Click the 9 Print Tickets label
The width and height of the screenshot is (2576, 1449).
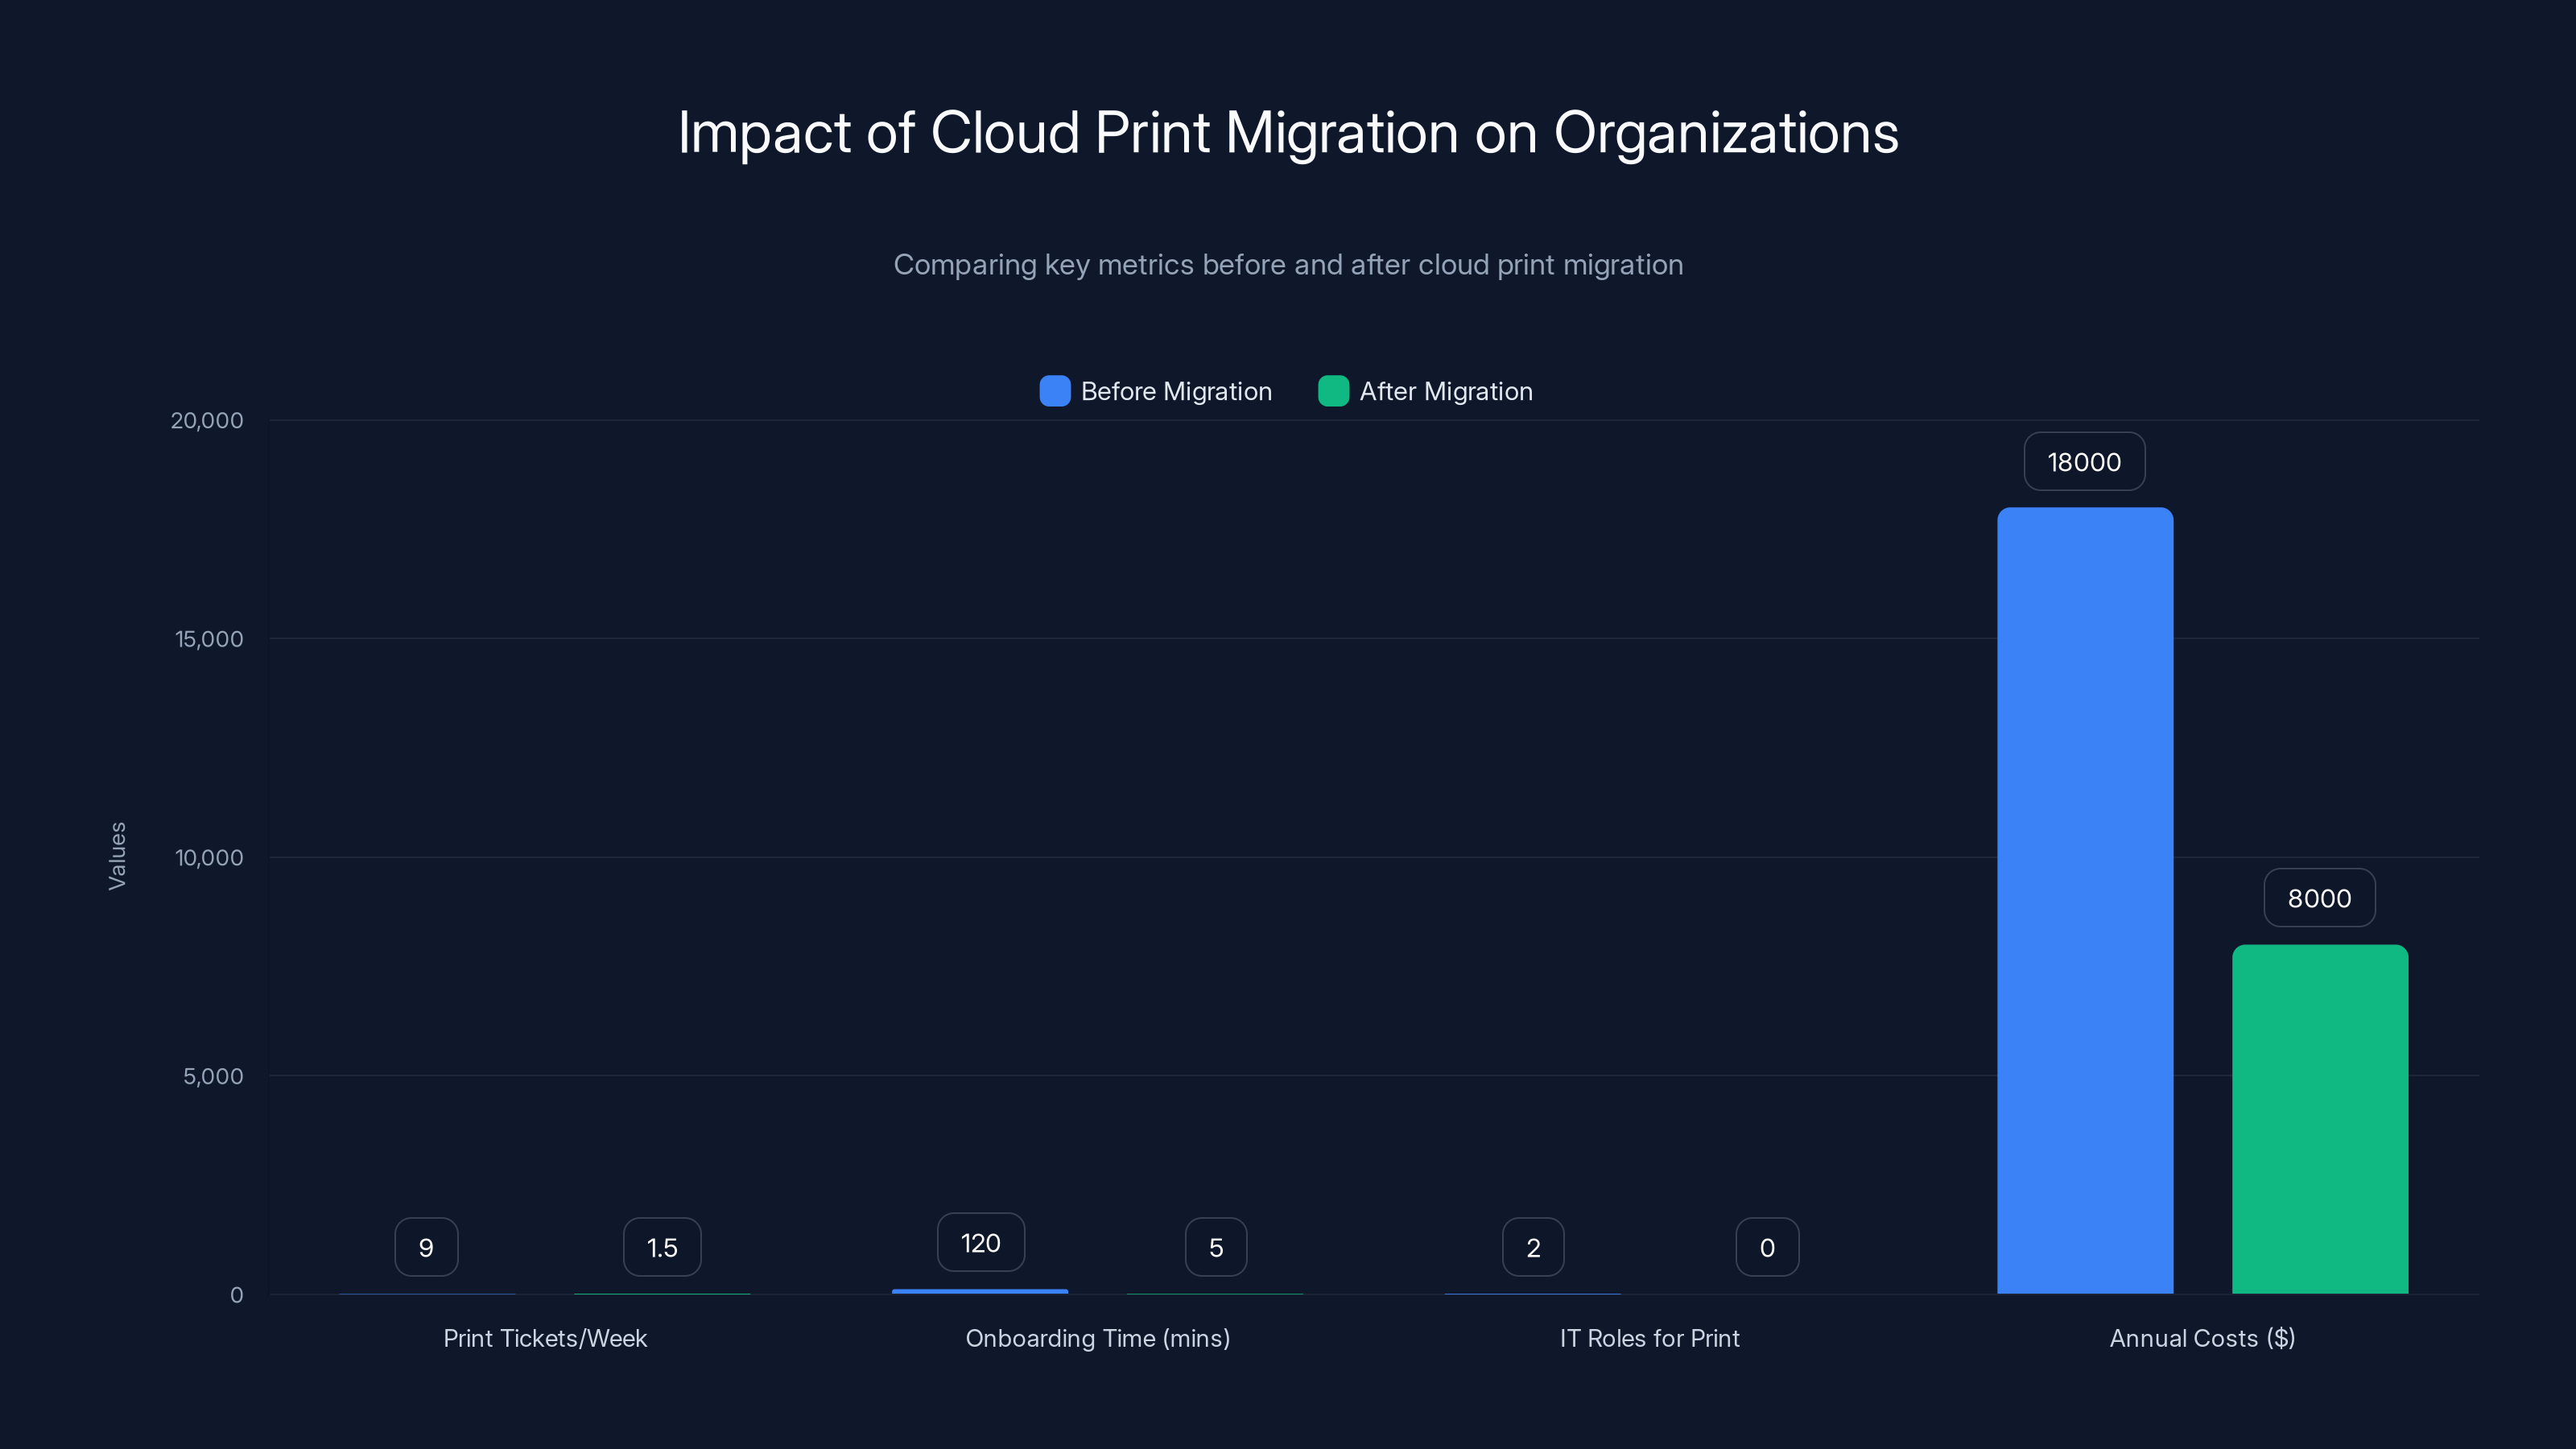(x=426, y=1247)
